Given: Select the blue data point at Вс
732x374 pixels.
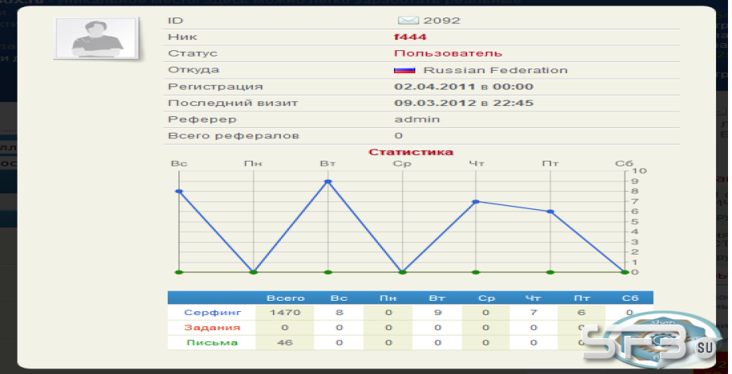Looking at the screenshot, I should [x=179, y=192].
